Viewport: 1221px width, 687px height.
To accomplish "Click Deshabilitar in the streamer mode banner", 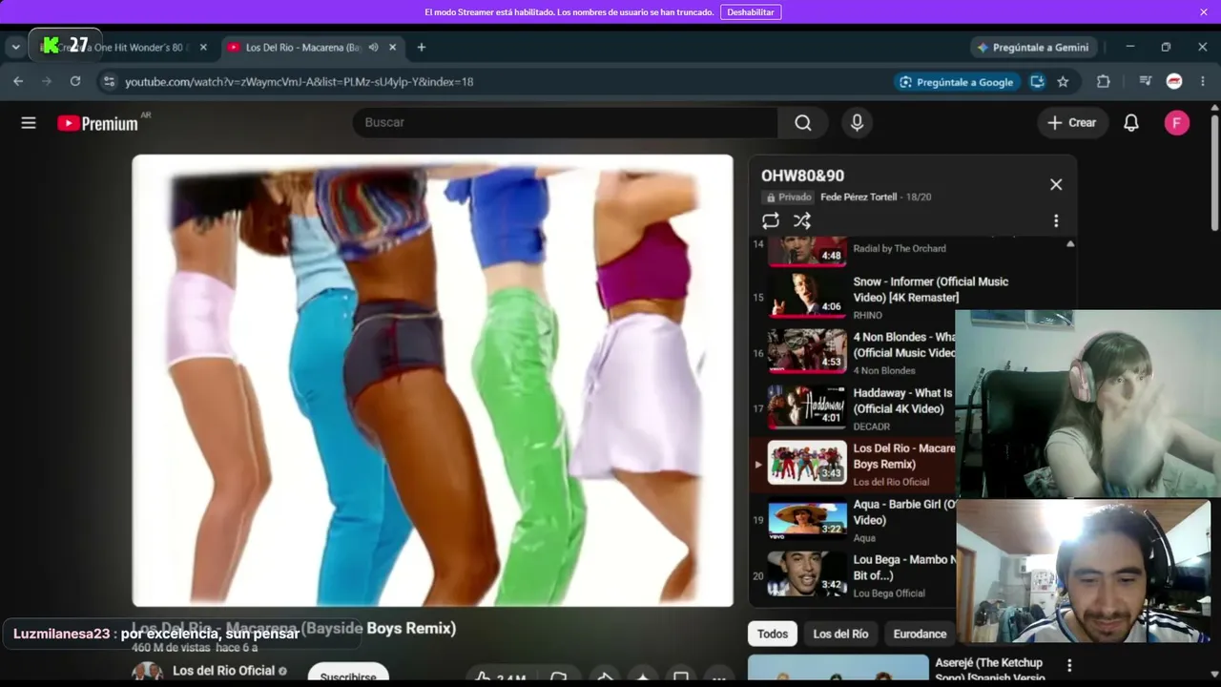I will [751, 12].
